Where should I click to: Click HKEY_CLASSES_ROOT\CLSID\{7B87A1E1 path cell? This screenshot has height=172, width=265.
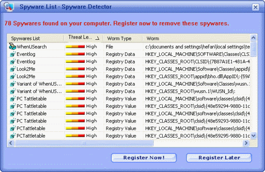click(197, 61)
